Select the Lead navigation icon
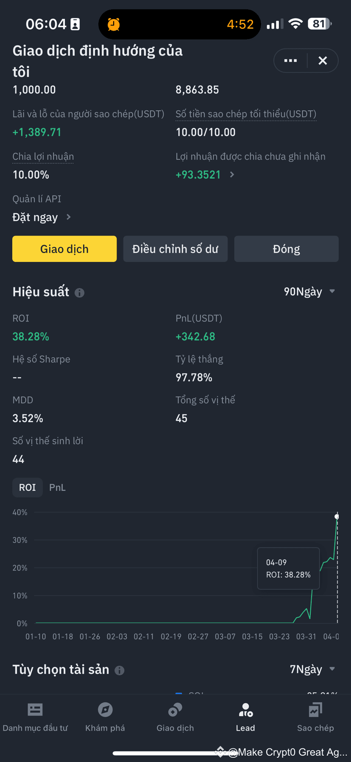Screen dimensions: 351x762 point(245,710)
